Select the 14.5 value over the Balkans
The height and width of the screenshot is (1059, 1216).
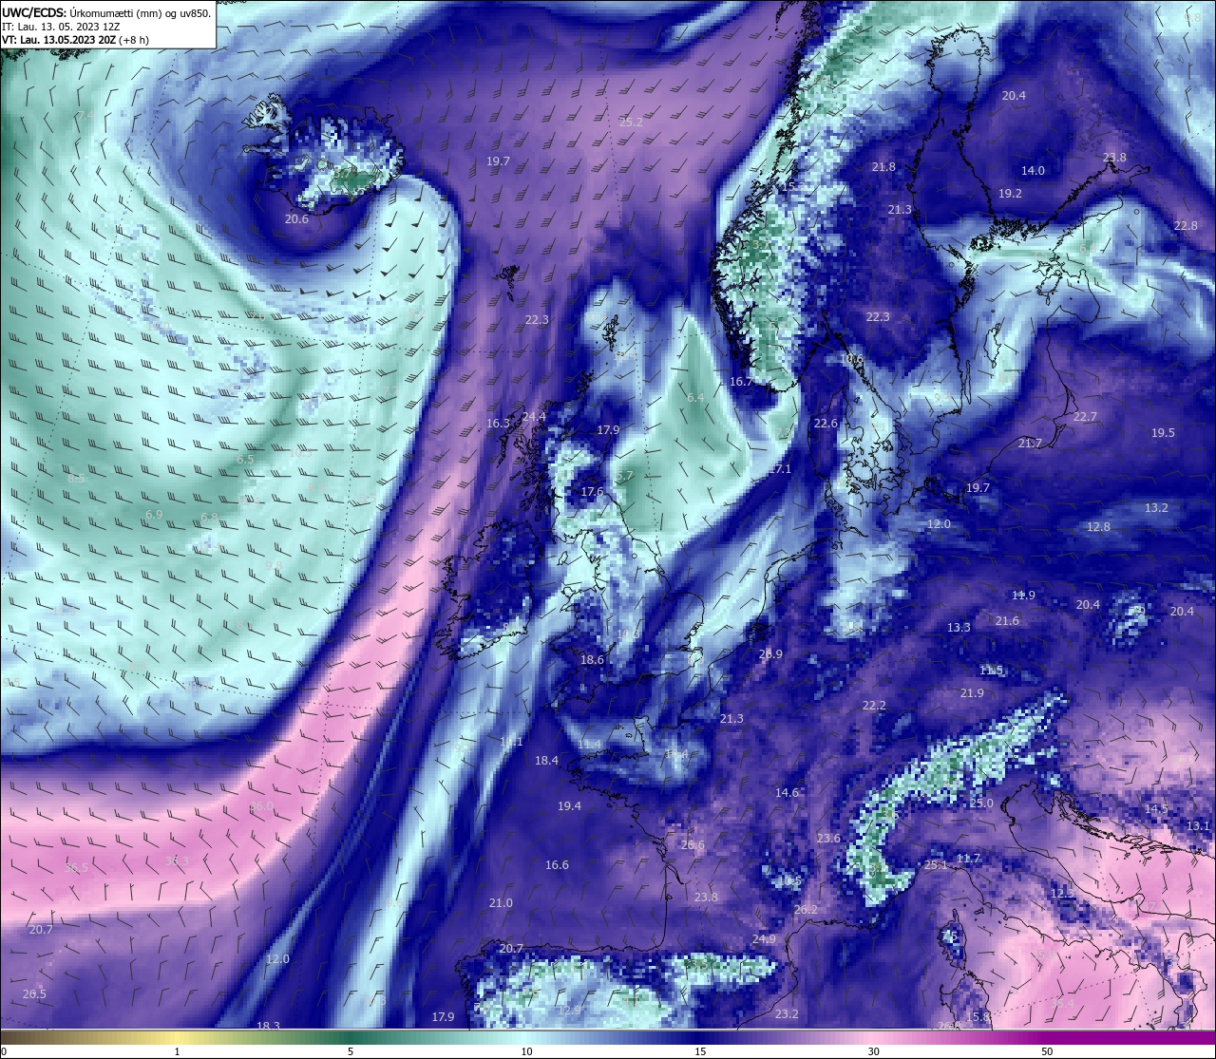1156,809
